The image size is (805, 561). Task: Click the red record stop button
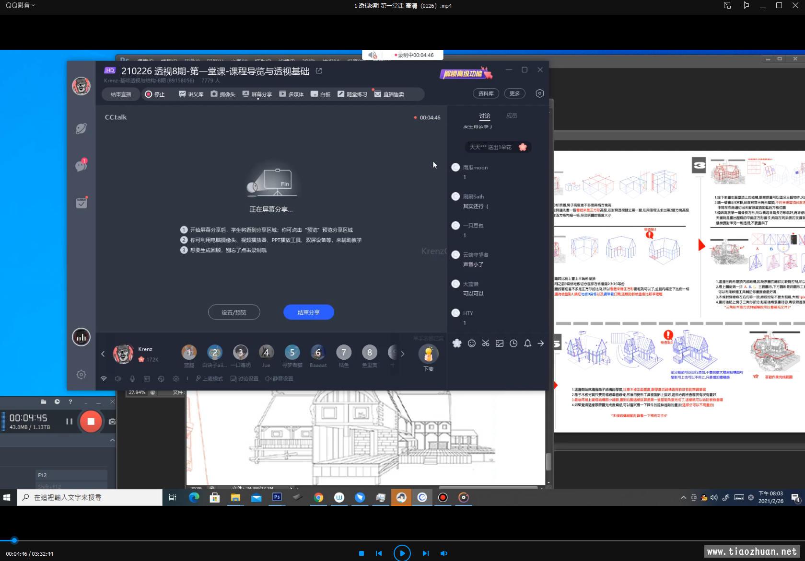coord(91,422)
